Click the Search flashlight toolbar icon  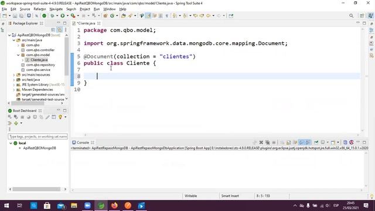pyautogui.click(x=130, y=16)
